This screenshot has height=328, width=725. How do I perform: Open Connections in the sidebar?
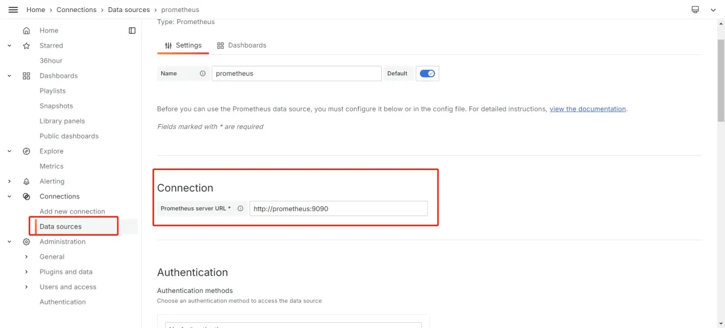[x=59, y=197]
